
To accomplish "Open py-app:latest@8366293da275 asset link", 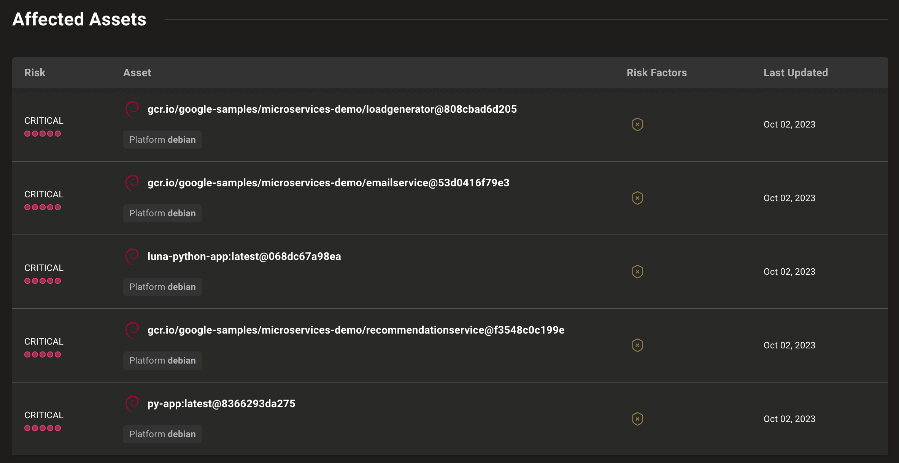I will pyautogui.click(x=221, y=404).
